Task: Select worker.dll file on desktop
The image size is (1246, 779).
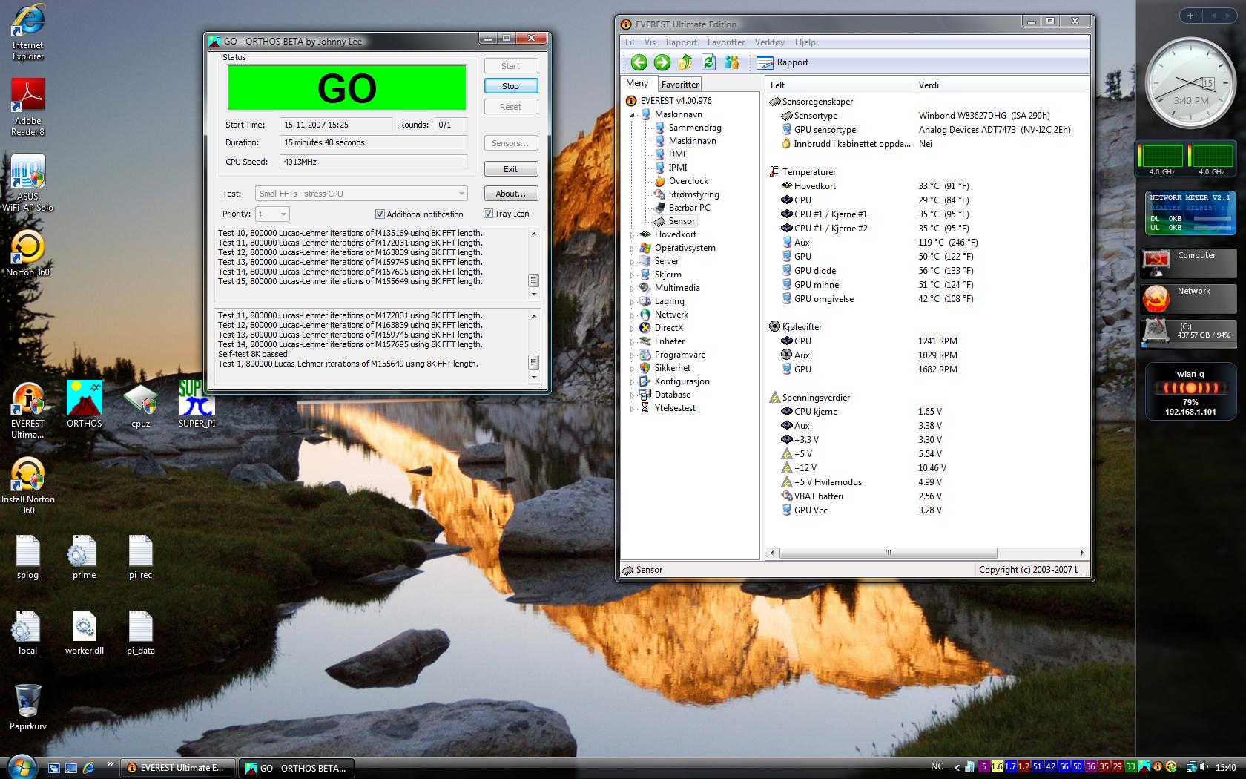Action: tap(84, 633)
